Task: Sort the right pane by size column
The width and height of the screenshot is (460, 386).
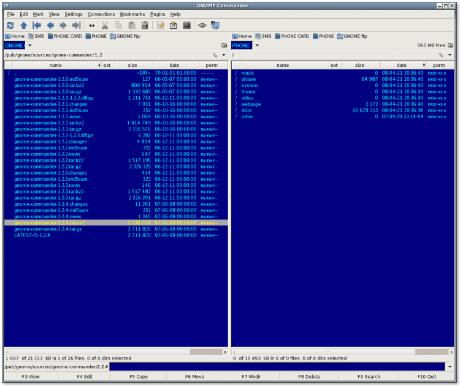Action: point(359,65)
